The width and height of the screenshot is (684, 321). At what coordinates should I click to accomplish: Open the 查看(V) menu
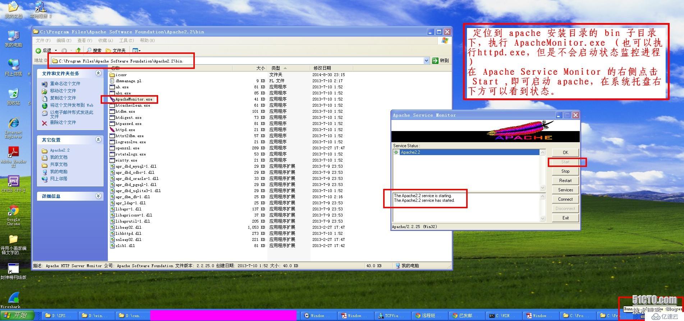pyautogui.click(x=85, y=41)
